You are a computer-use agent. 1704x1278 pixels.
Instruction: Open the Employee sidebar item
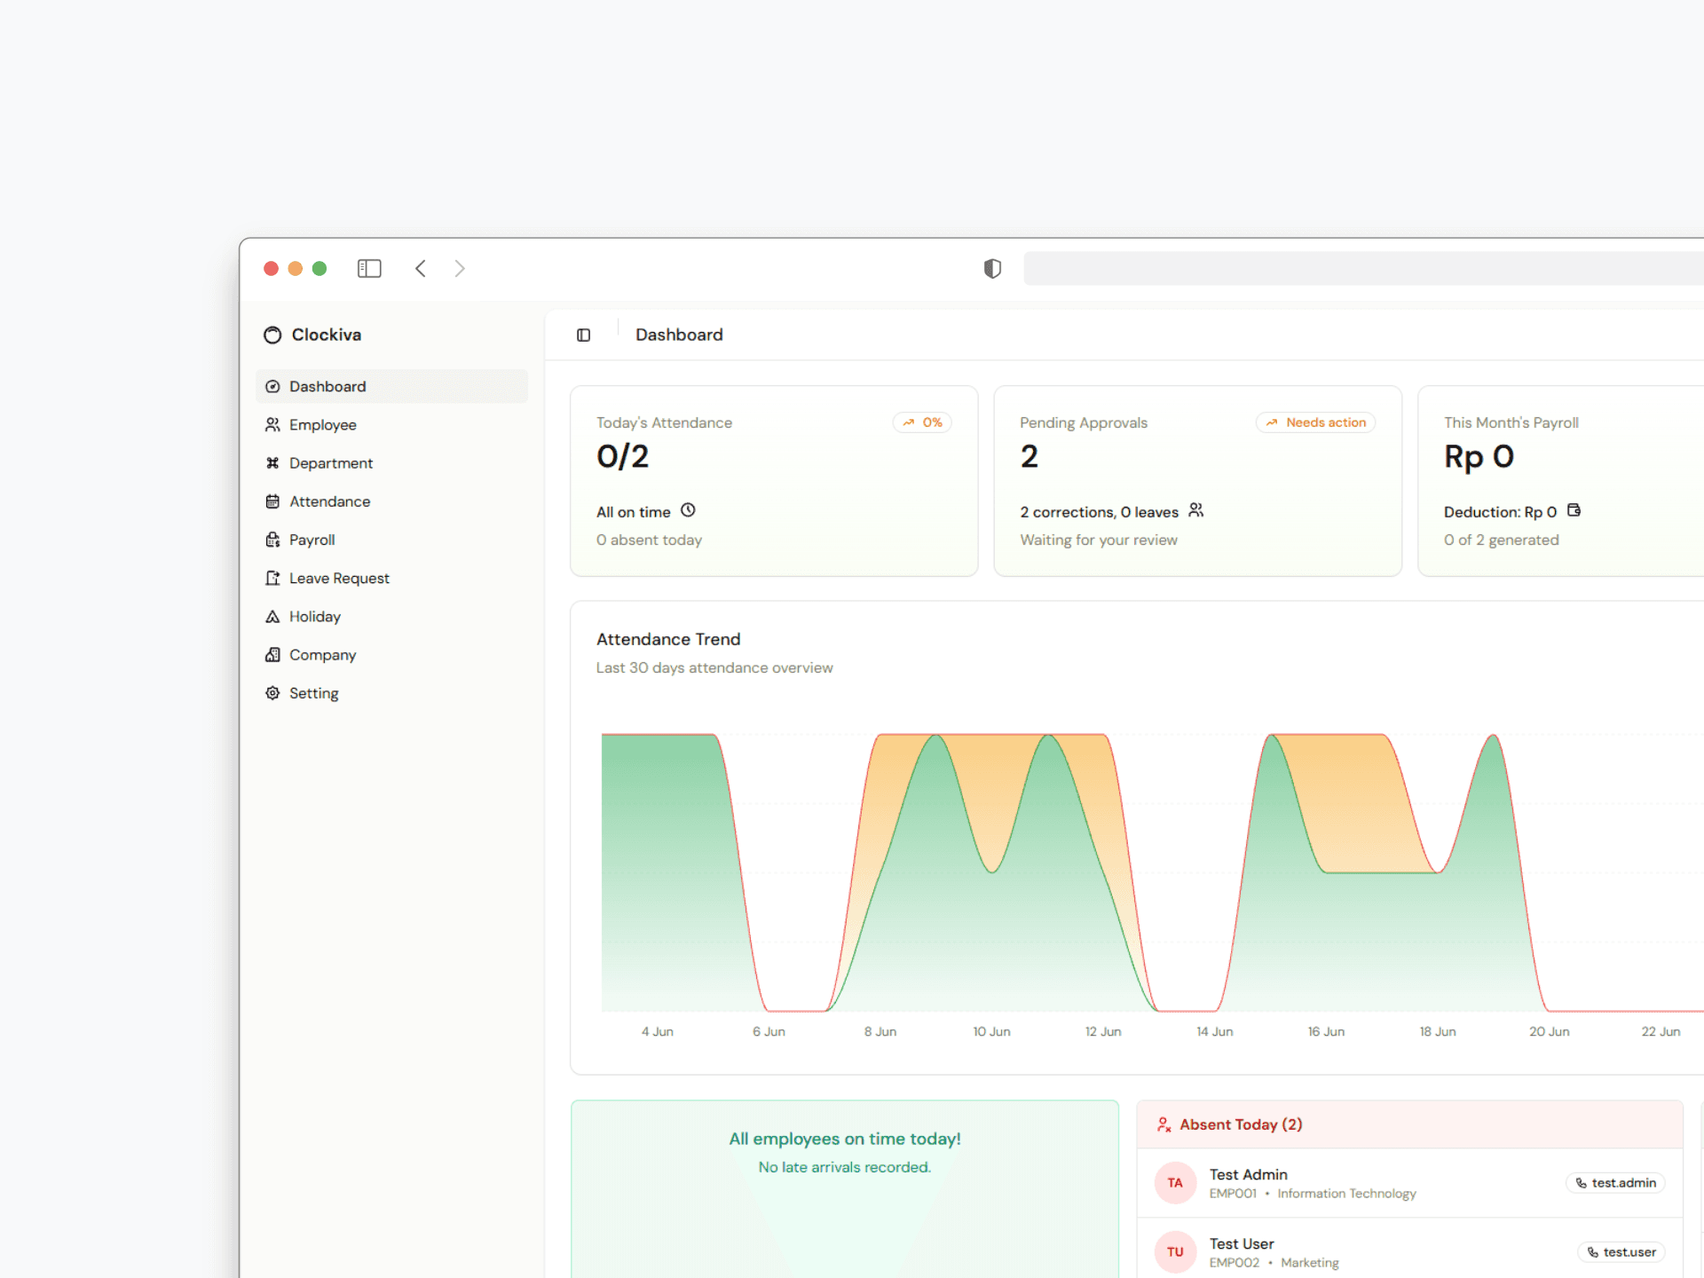click(x=391, y=424)
